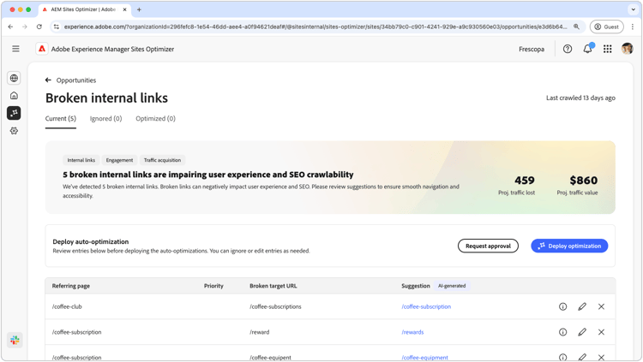The width and height of the screenshot is (643, 362).
Task: Click the Frescopa organization name
Action: 532,49
